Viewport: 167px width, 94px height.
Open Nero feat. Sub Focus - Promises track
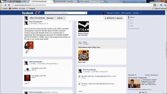(x=99, y=76)
